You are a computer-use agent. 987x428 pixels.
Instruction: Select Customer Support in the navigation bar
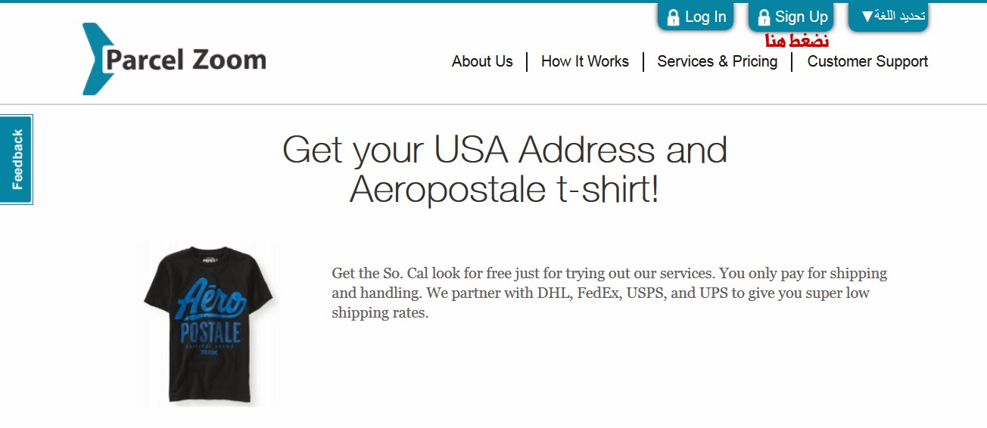pos(867,61)
